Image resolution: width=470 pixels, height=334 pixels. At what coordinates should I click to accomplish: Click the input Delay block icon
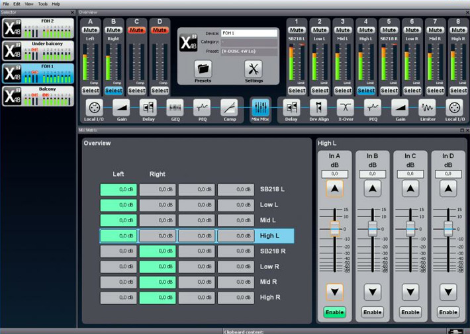pyautogui.click(x=148, y=108)
